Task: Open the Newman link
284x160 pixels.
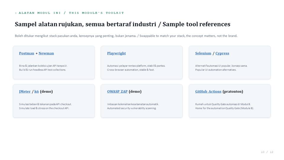Action: click(46, 53)
